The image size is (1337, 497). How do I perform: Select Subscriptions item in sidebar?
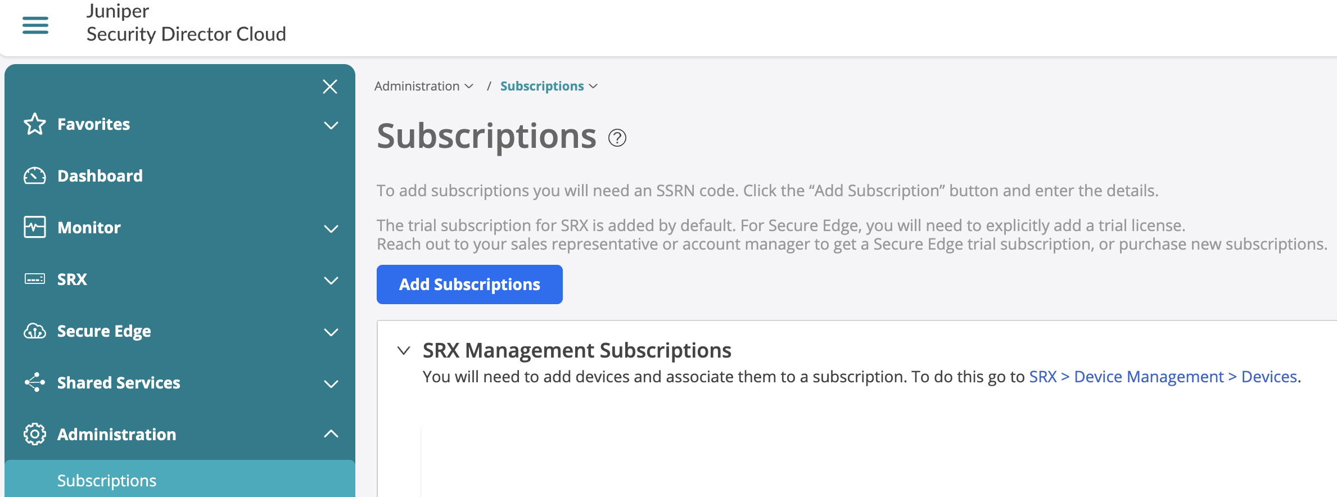(180, 480)
